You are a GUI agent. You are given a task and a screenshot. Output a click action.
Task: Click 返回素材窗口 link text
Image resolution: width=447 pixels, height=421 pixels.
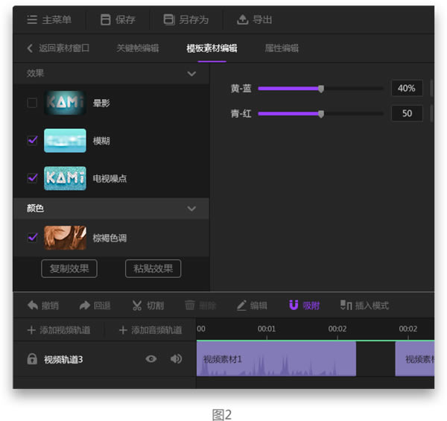[64, 48]
